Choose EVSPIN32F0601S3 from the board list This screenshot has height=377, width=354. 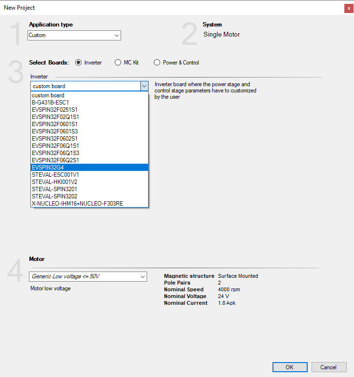89,131
